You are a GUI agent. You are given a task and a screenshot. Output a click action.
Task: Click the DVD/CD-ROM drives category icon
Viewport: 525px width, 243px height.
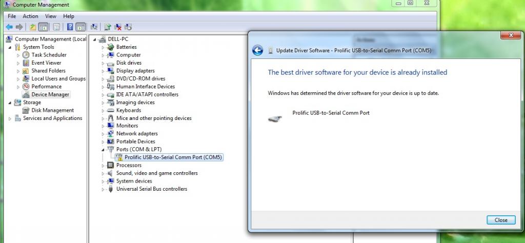[111, 78]
